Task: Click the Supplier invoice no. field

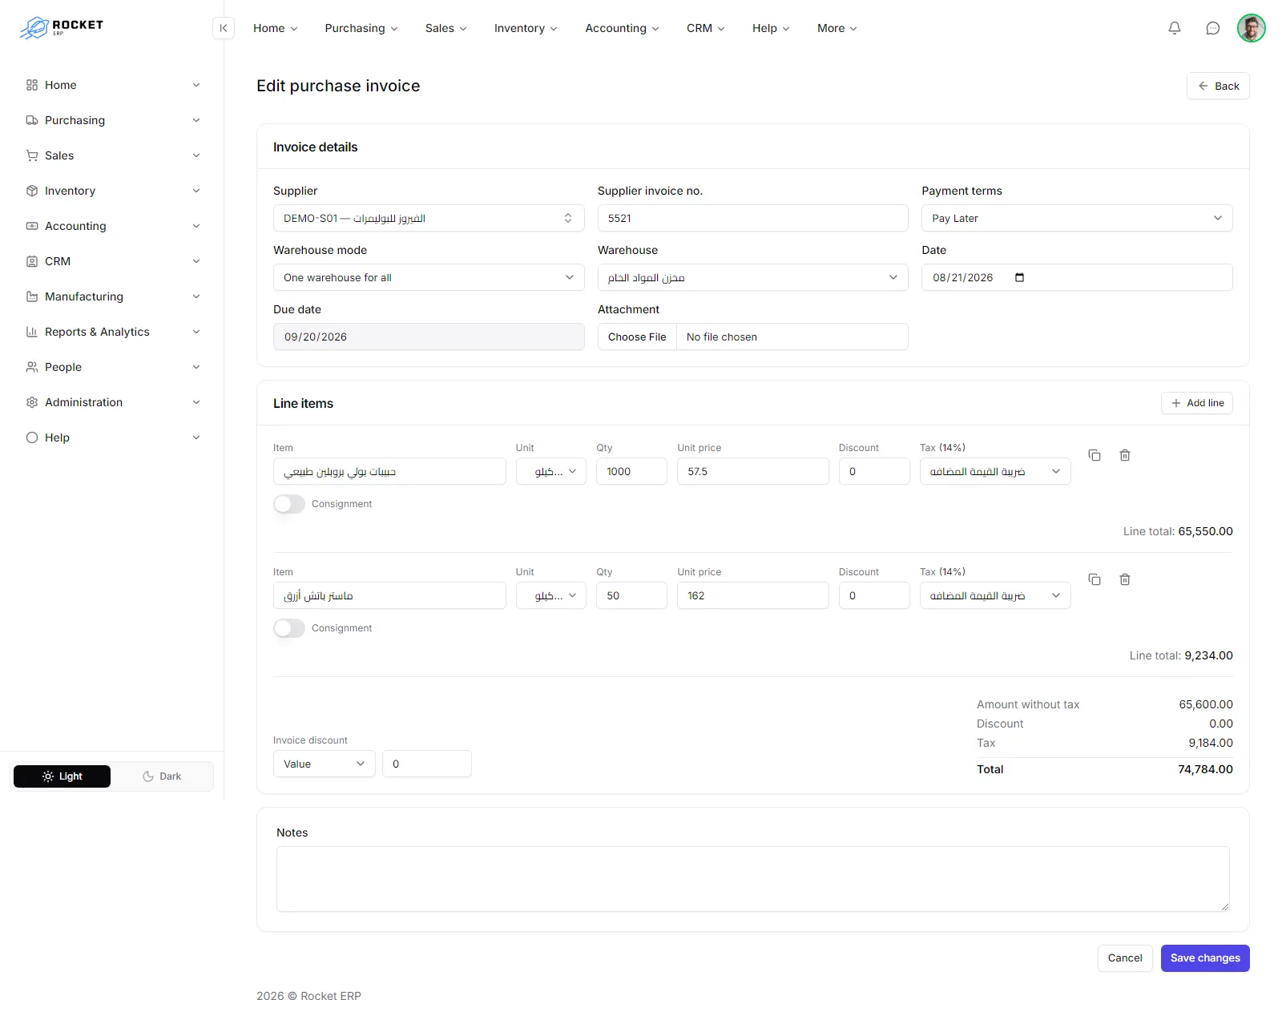Action: (x=752, y=218)
